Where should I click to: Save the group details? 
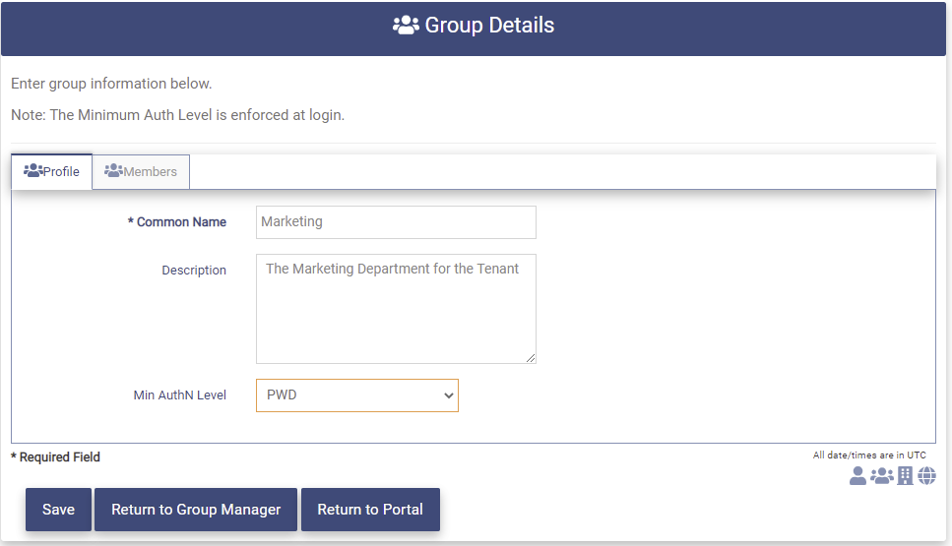click(x=58, y=510)
